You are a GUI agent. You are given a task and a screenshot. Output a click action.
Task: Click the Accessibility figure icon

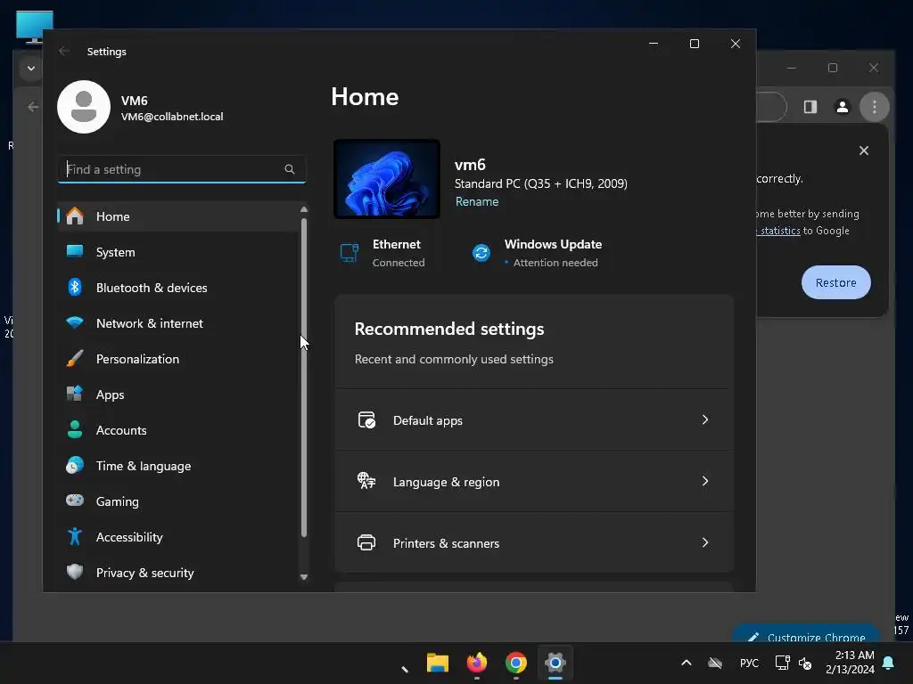point(75,536)
